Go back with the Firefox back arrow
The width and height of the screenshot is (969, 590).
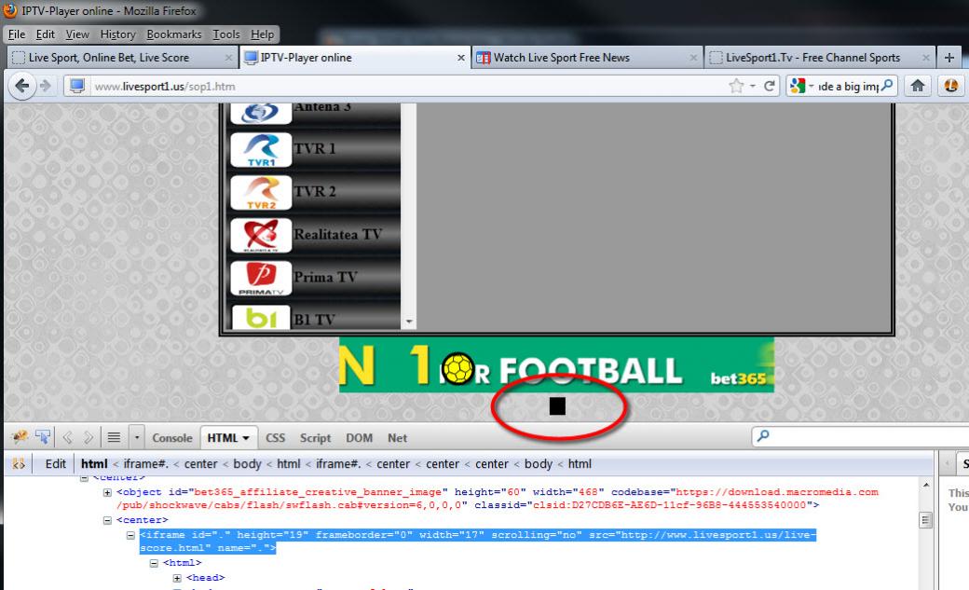pyautogui.click(x=22, y=86)
